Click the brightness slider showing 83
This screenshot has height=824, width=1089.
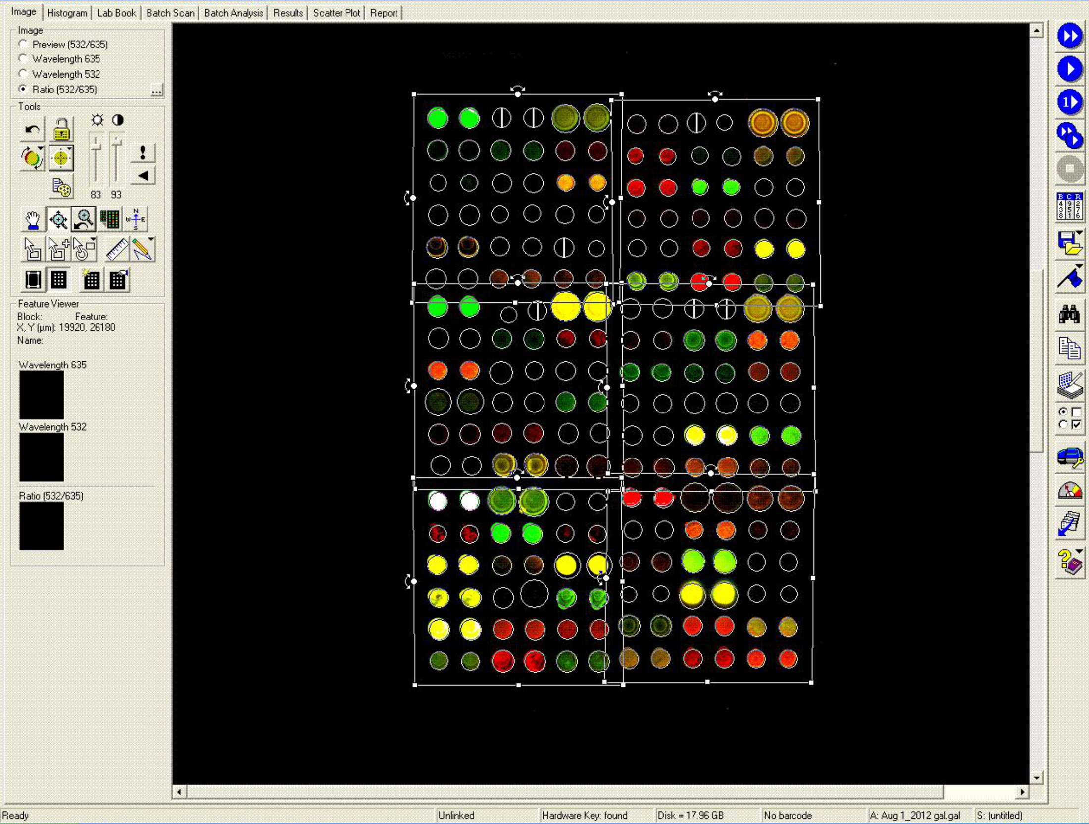[x=96, y=147]
